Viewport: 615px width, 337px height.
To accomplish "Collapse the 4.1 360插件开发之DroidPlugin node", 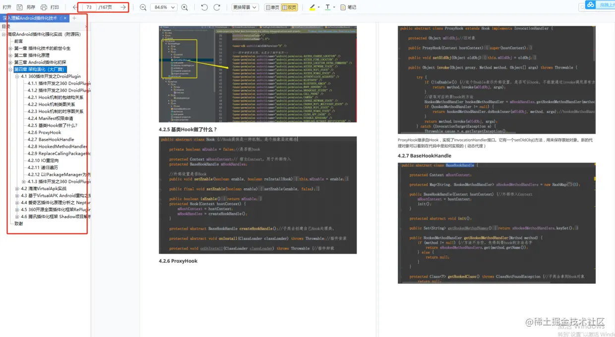I will [x=17, y=76].
